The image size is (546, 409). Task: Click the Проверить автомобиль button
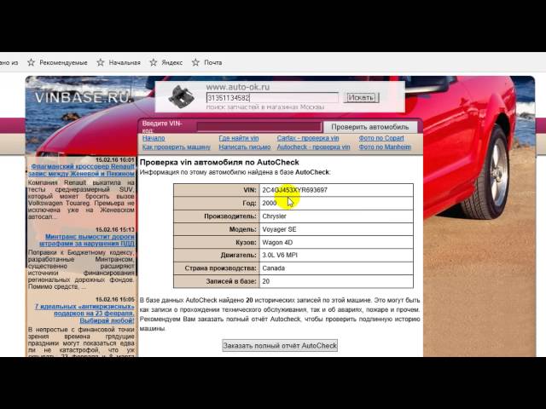[x=369, y=127]
